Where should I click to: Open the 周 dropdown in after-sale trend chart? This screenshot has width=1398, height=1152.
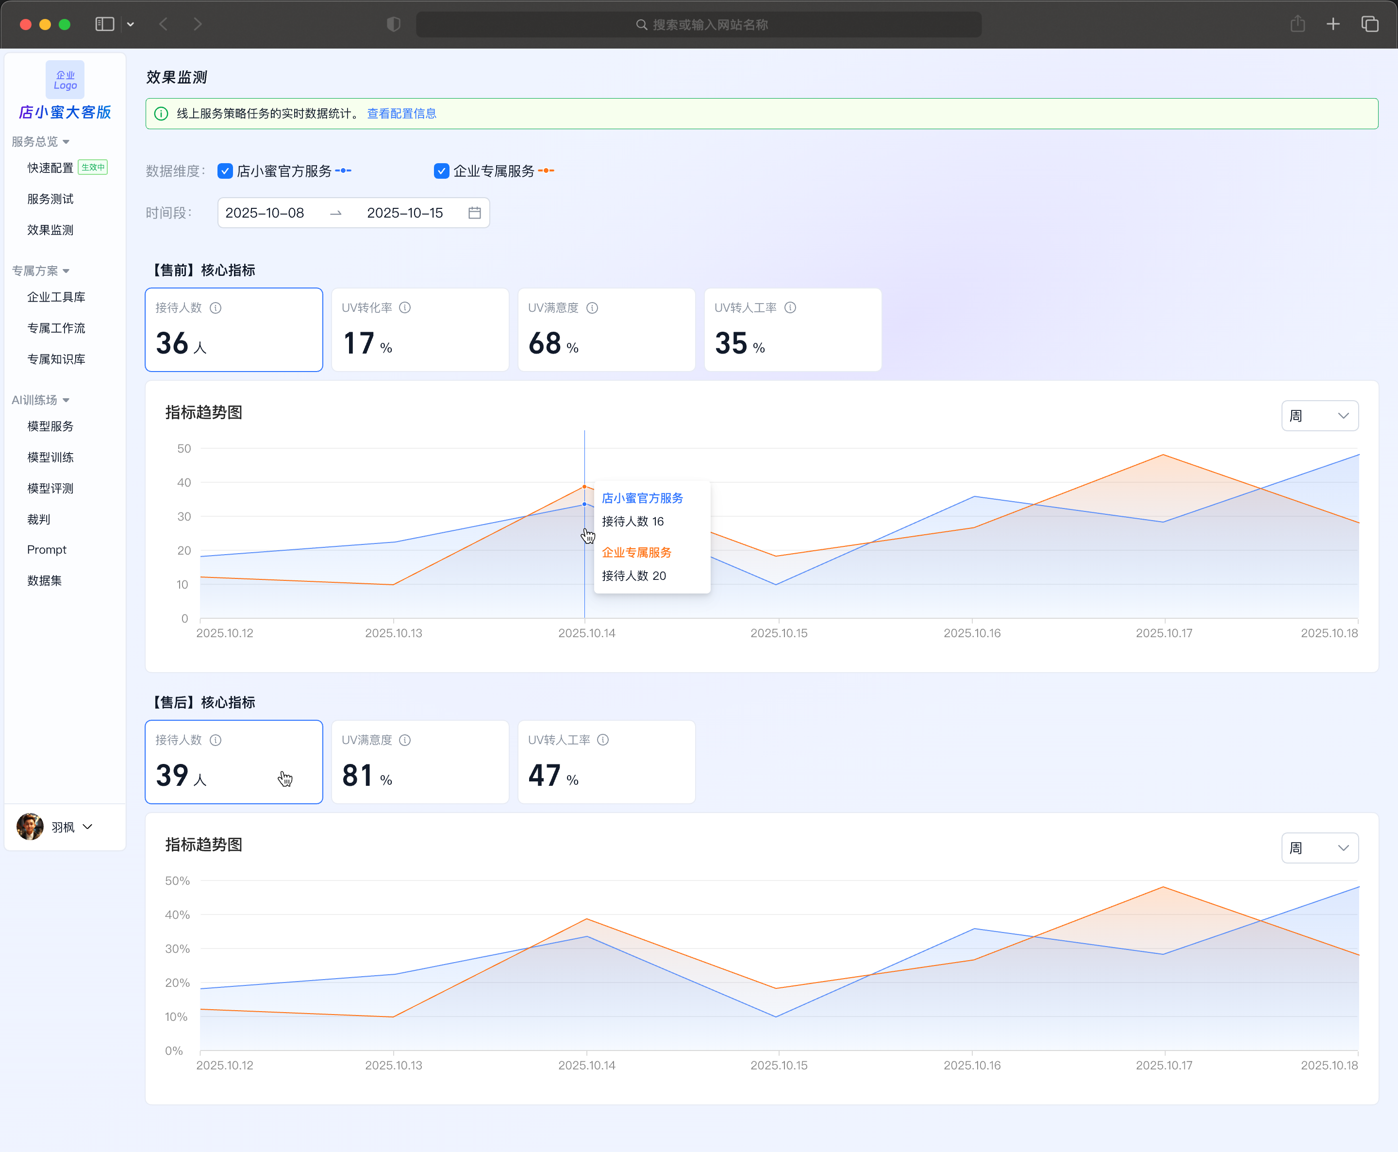(1319, 848)
